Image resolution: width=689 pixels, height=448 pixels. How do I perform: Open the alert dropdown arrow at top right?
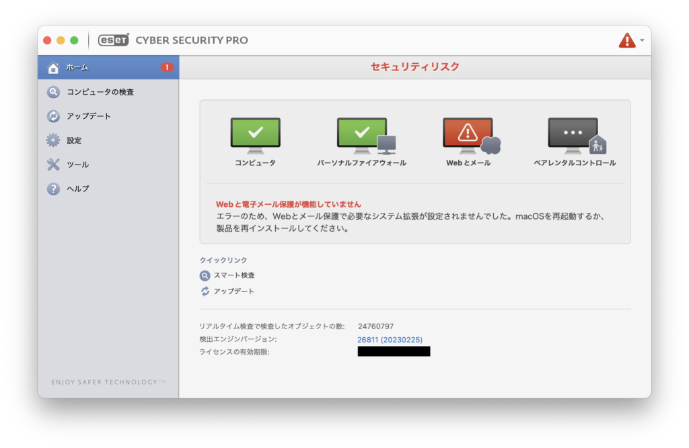point(642,40)
